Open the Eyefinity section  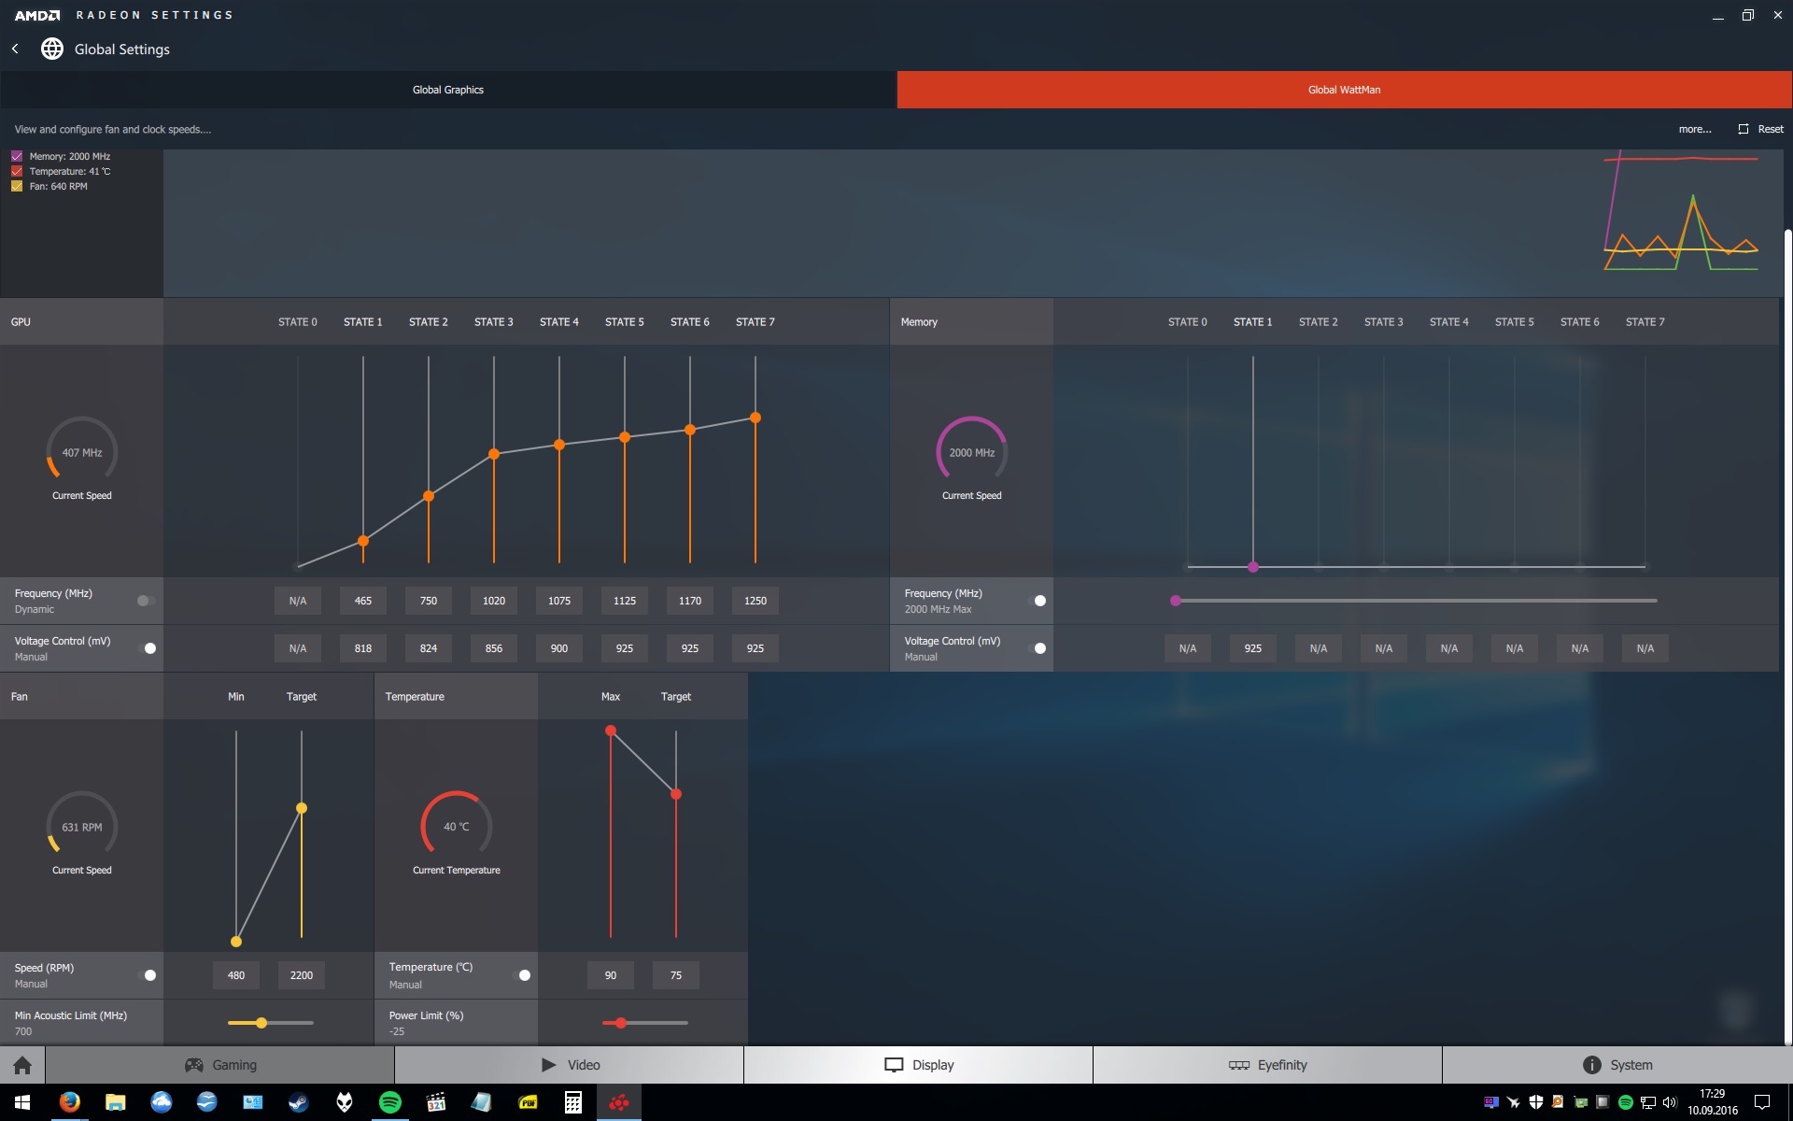click(1268, 1065)
